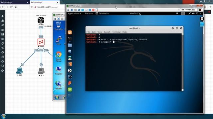Select the PC1 node in topology

point(20,70)
